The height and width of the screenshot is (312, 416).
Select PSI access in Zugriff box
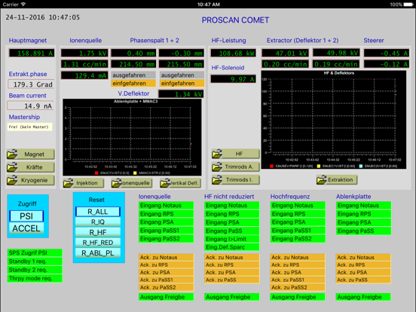(x=26, y=216)
